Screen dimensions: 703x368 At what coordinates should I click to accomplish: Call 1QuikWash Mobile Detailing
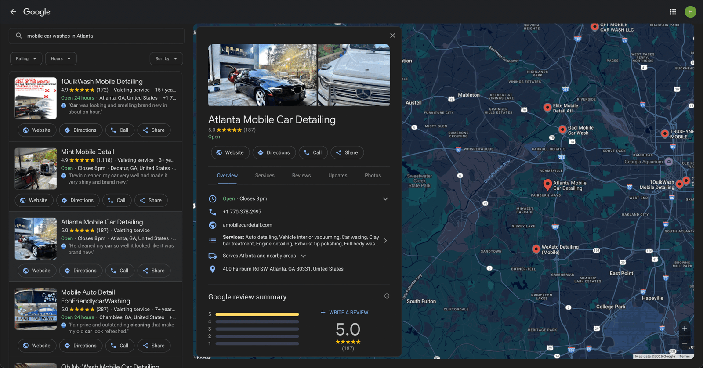(x=120, y=130)
